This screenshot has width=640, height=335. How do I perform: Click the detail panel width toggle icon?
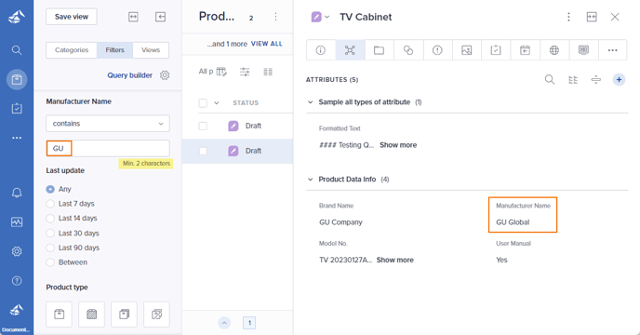(592, 17)
